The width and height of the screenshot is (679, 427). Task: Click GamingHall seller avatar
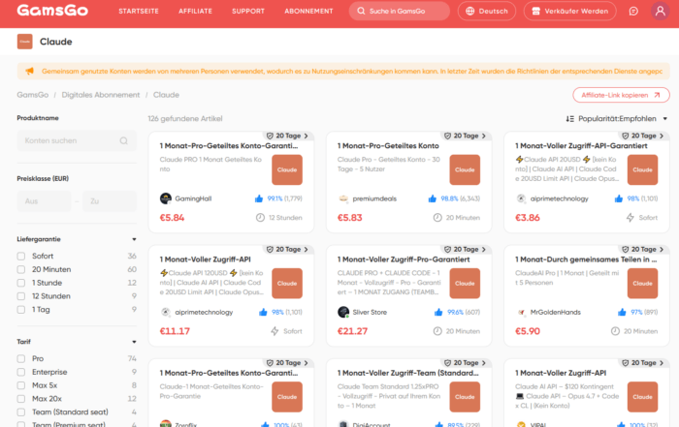166,198
